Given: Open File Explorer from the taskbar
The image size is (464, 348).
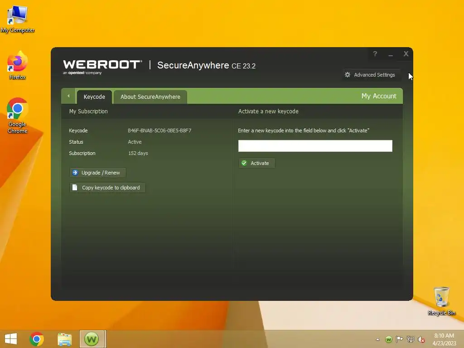Looking at the screenshot, I should click(64, 339).
